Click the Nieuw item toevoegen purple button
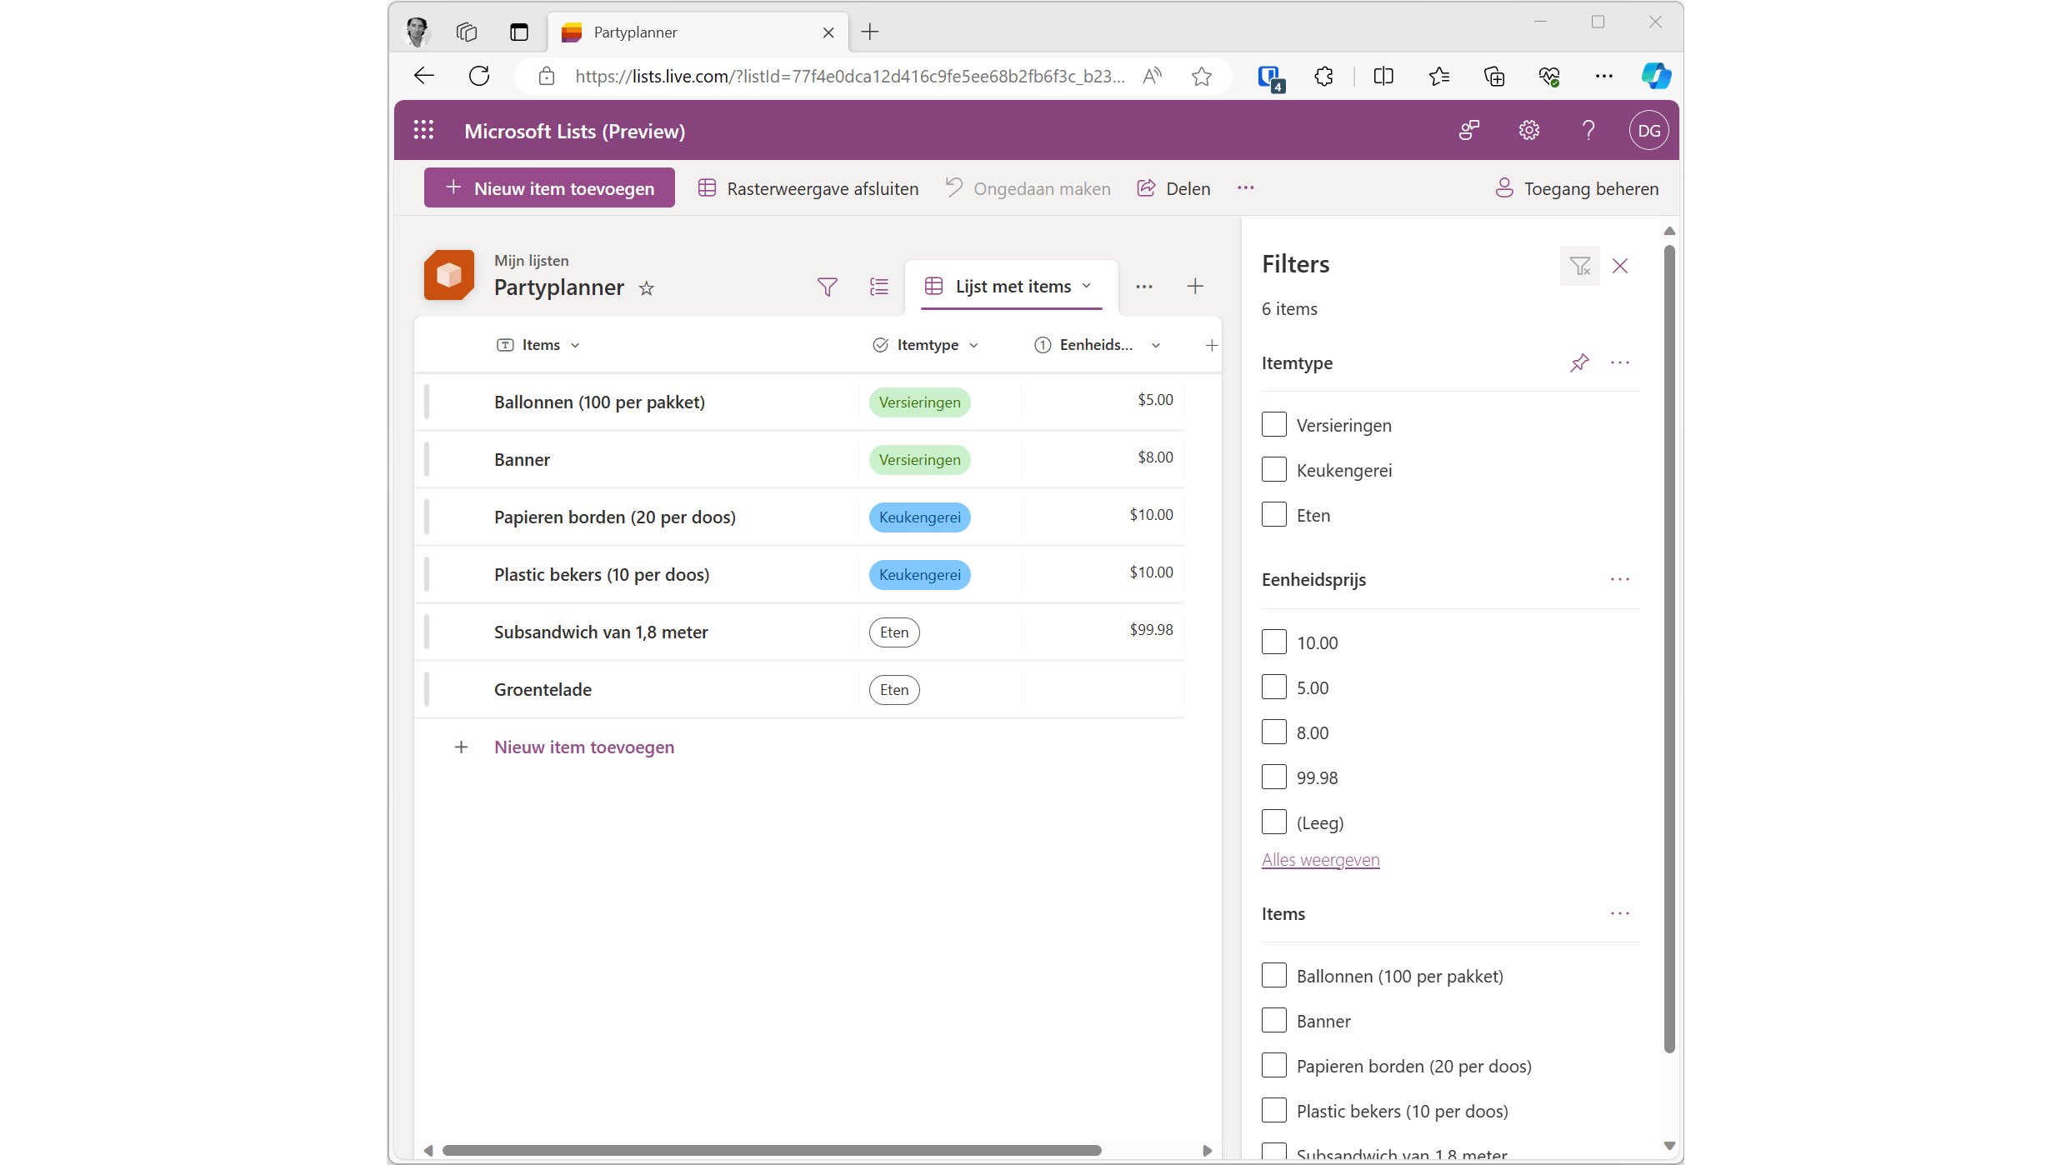Image resolution: width=2071 pixels, height=1165 pixels. tap(549, 188)
